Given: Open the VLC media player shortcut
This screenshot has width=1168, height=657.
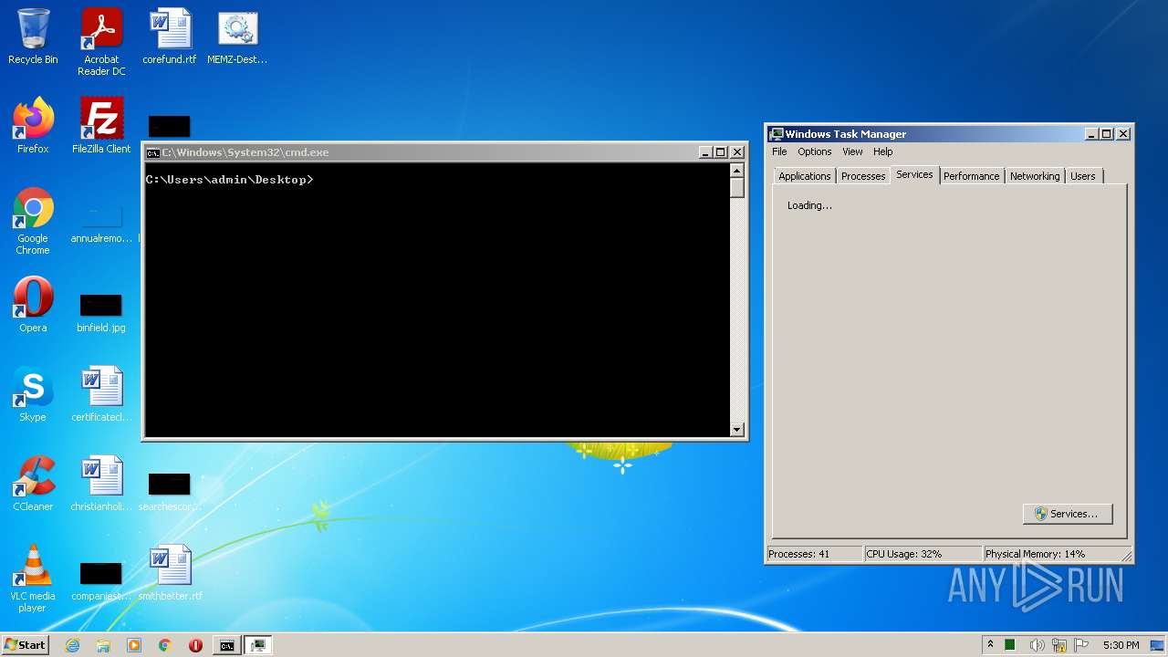Looking at the screenshot, I should 33,579.
